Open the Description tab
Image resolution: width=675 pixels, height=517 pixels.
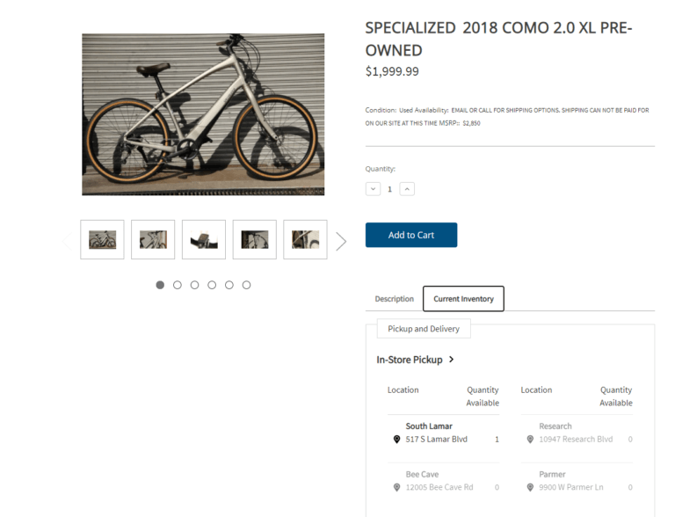394,299
